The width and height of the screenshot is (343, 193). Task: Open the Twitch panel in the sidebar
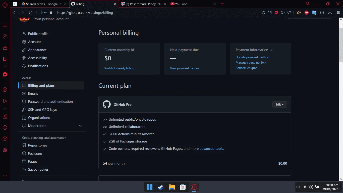[5, 59]
